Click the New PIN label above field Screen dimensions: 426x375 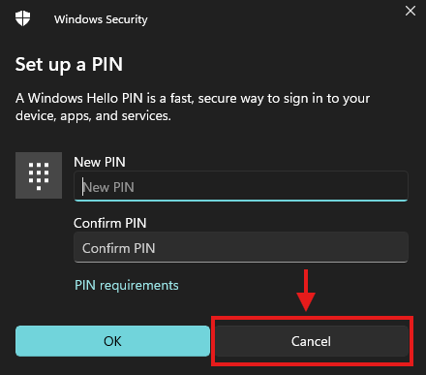(100, 162)
